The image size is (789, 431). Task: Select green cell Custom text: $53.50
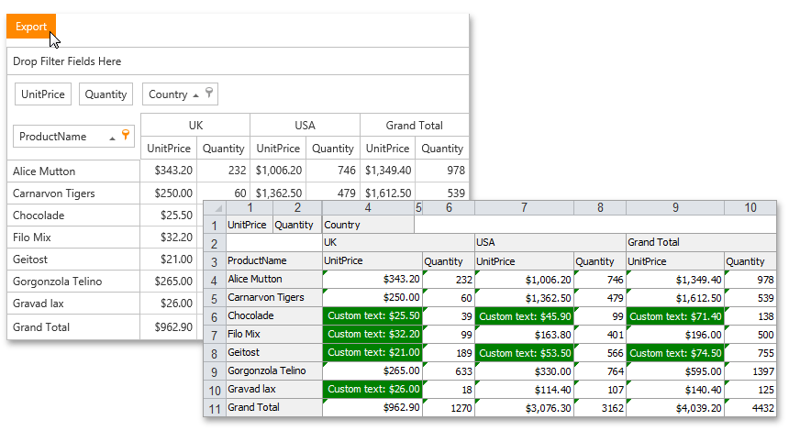click(x=524, y=353)
